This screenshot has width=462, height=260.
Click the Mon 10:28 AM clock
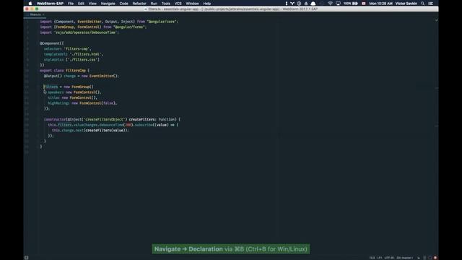[380, 4]
